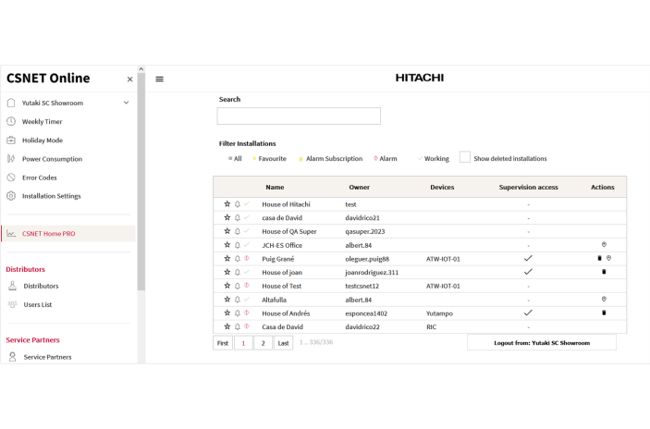Select the Working filter option

435,159
